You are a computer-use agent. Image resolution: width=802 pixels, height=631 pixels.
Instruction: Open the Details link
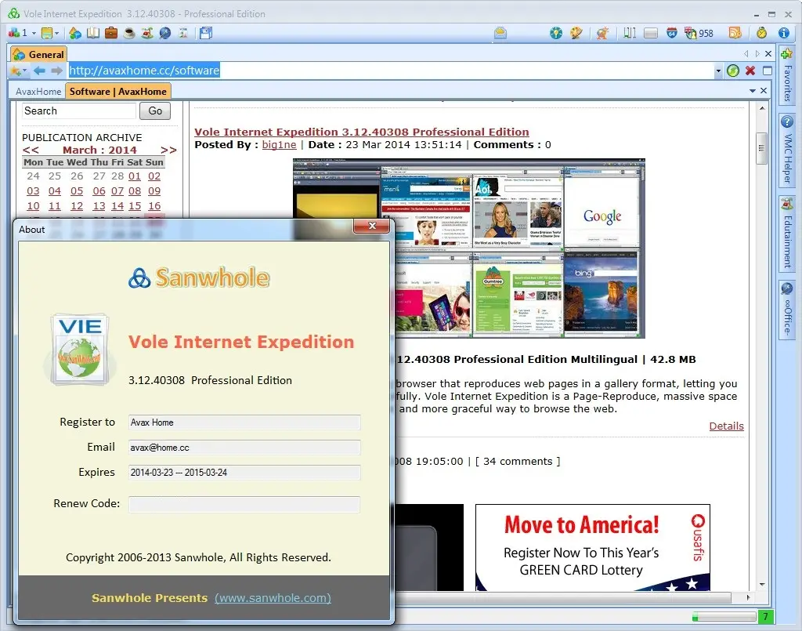coord(726,426)
